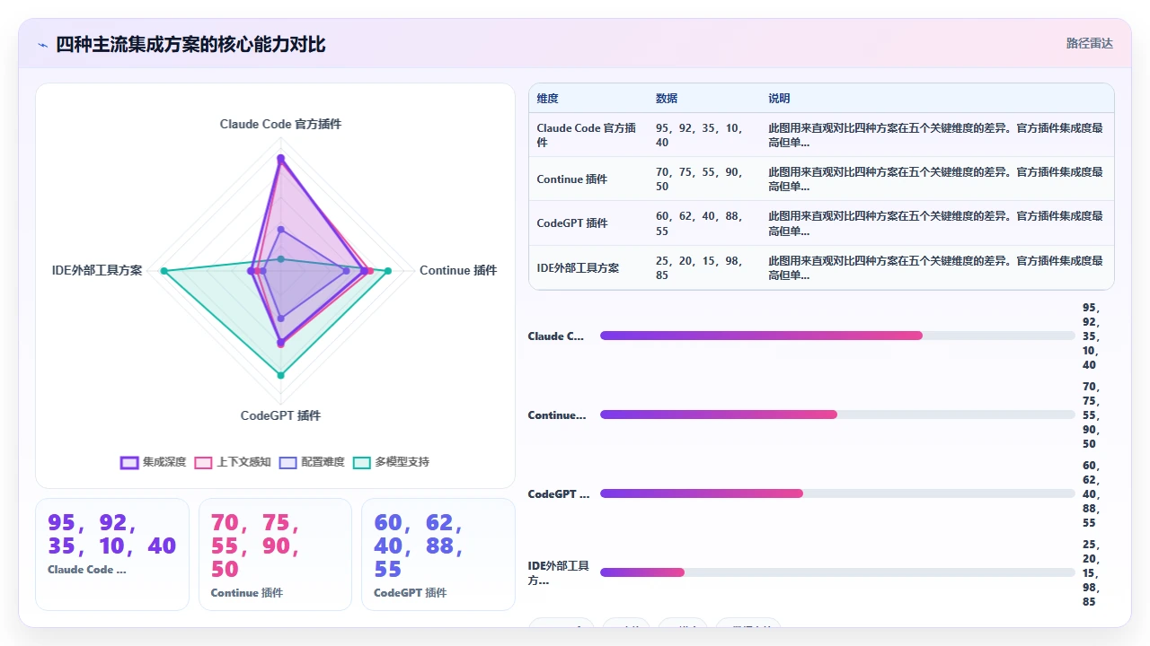This screenshot has height=646, width=1150.
Task: Toggle the 集成深度 legend entry
Action: click(154, 462)
